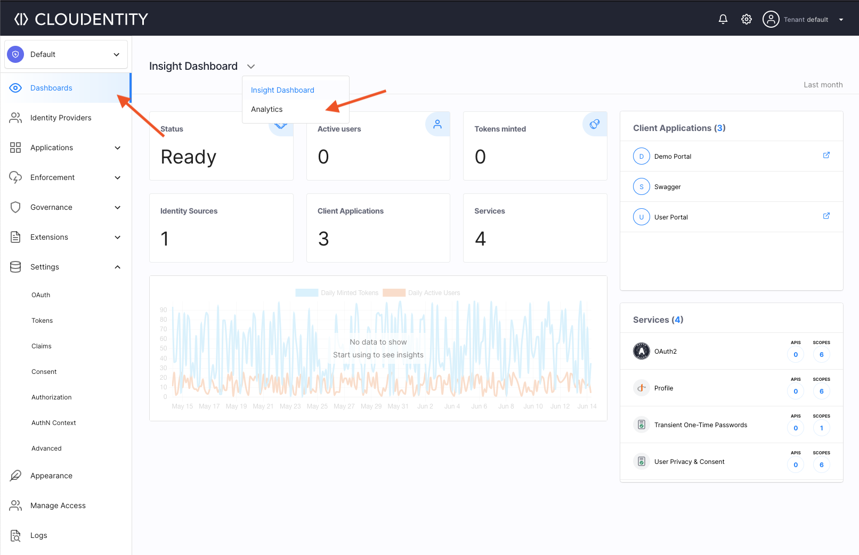Open the Swagger application name
The image size is (859, 555).
click(667, 187)
